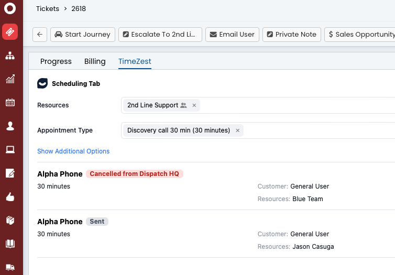This screenshot has width=395, height=275.
Task: Click the ticket icon in the sidebar
Action: click(x=10, y=31)
